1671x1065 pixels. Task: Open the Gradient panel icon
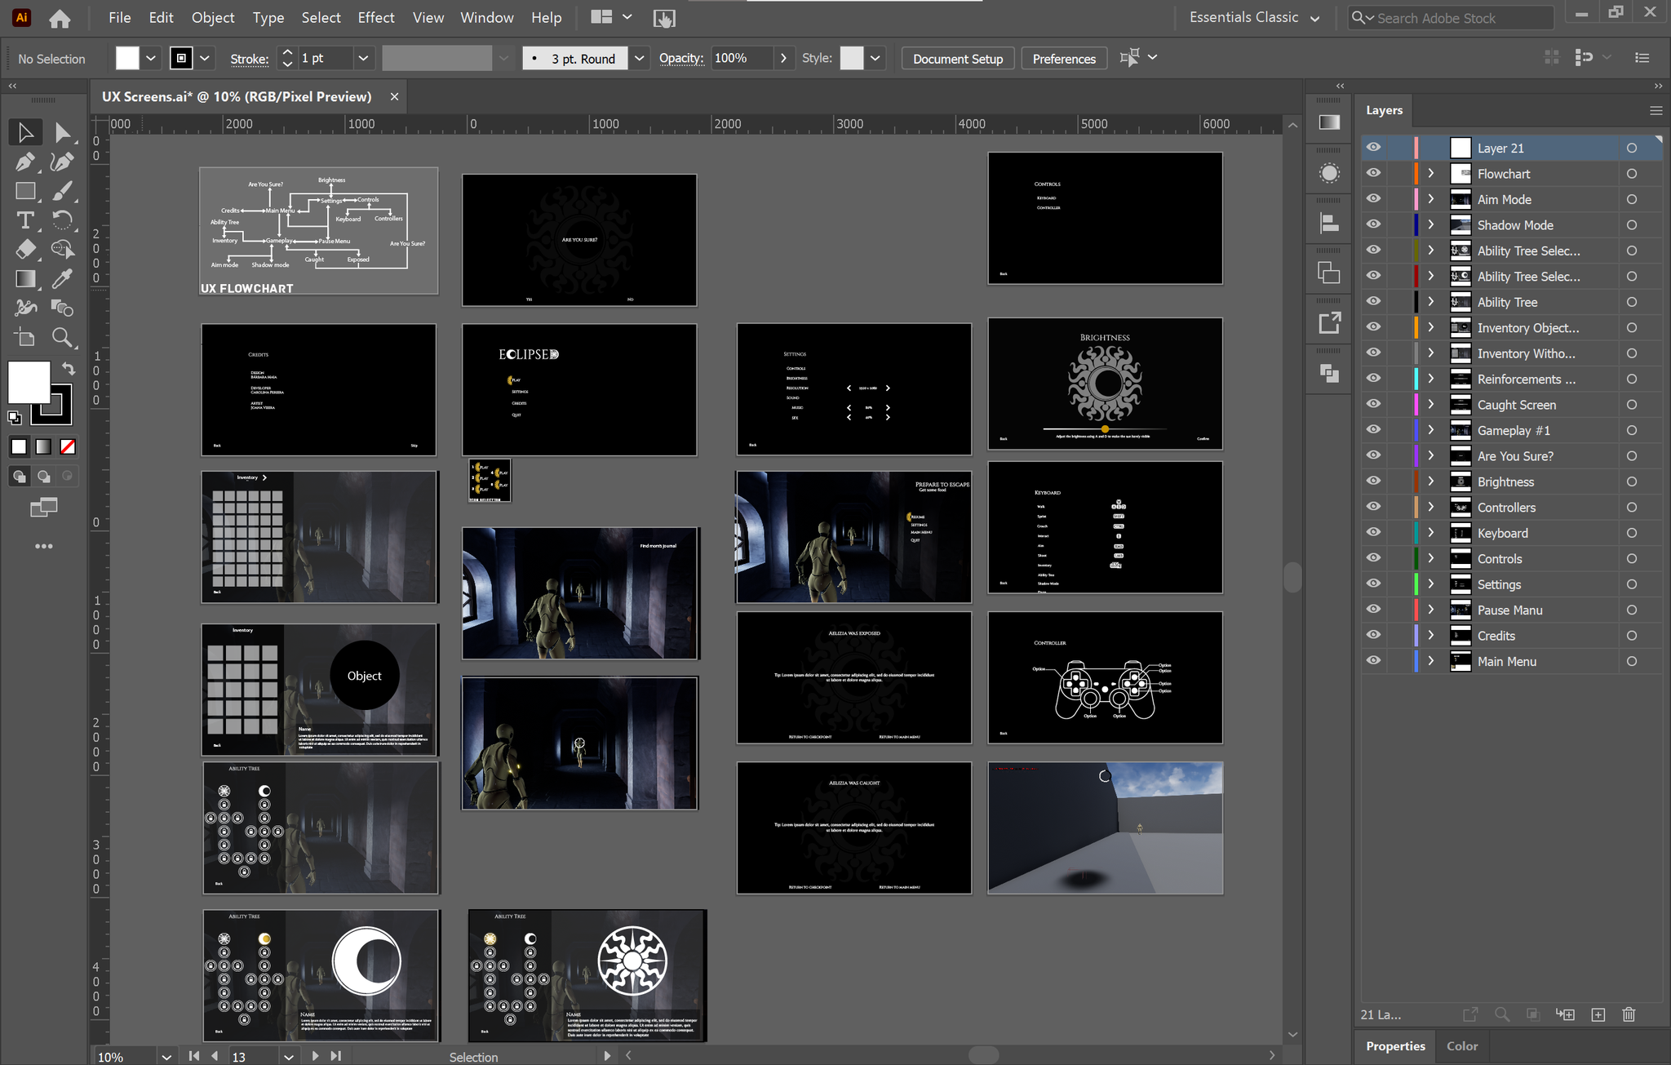point(1329,122)
